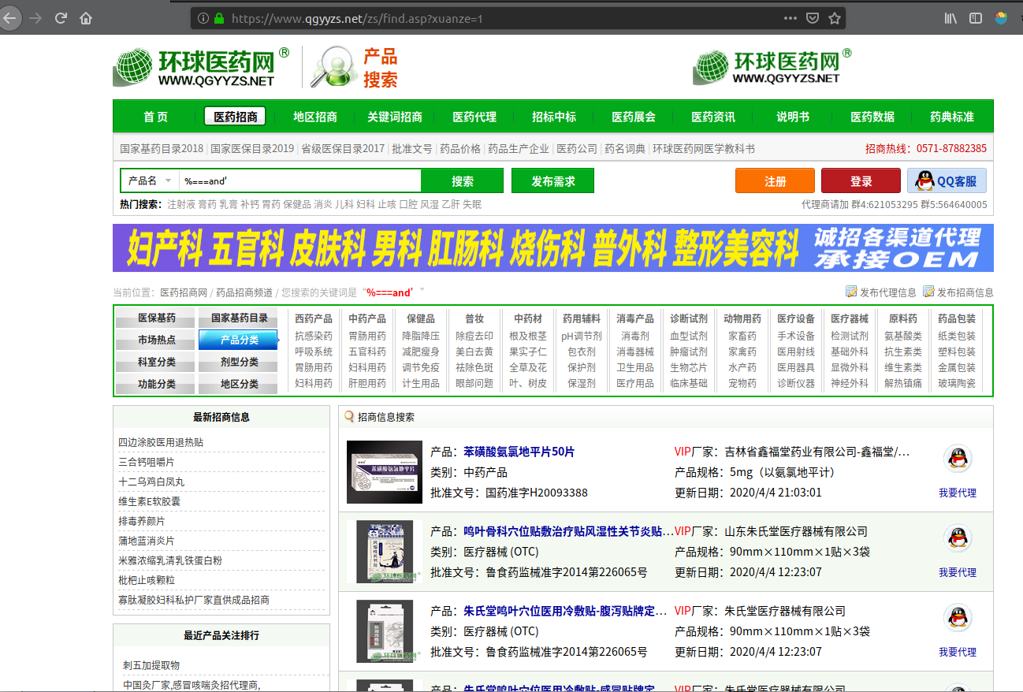Open the 说明书 nav item
1023x692 pixels.
click(793, 117)
